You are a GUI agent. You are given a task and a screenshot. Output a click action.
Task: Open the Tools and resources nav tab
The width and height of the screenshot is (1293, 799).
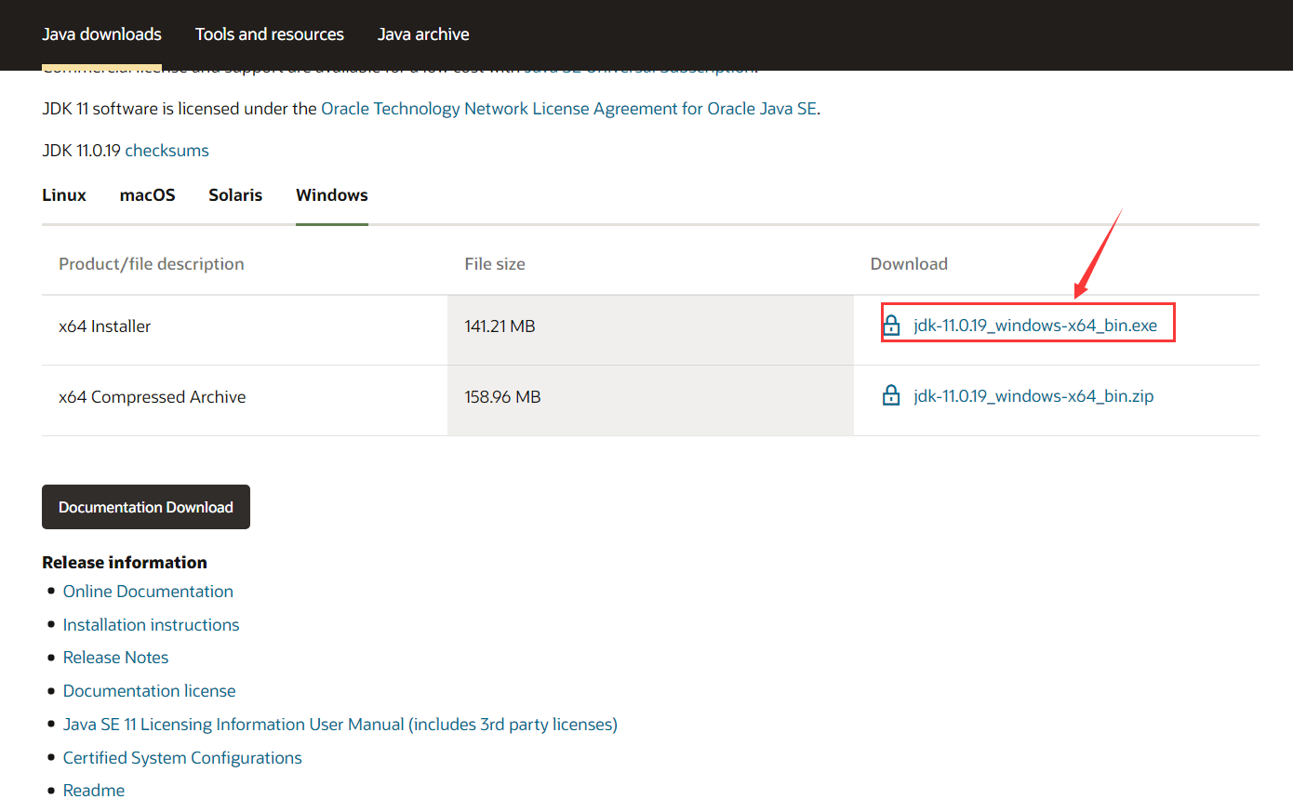(270, 34)
